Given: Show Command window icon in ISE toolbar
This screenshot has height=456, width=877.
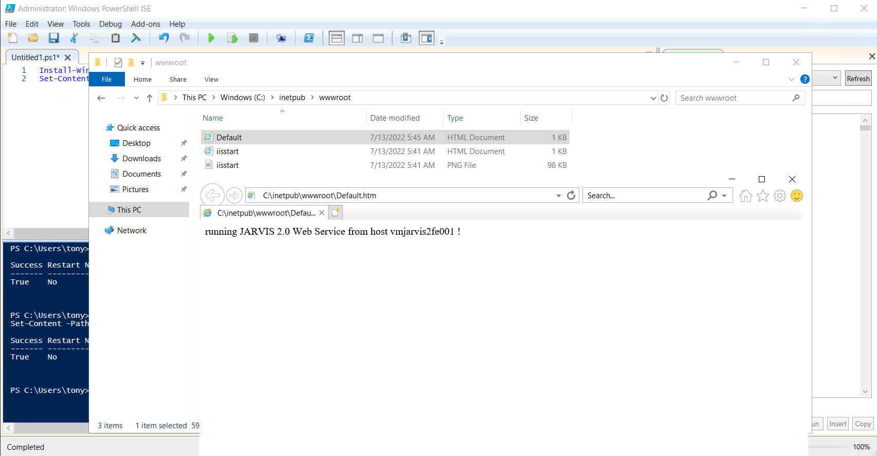Looking at the screenshot, I should pyautogui.click(x=406, y=38).
